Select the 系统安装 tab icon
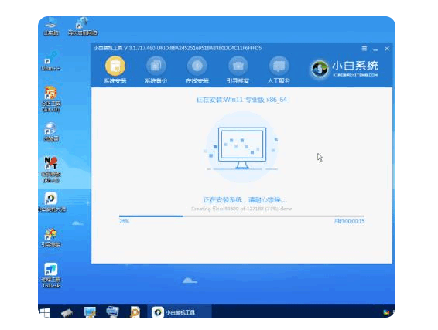This screenshot has height=330, width=438. click(x=115, y=66)
